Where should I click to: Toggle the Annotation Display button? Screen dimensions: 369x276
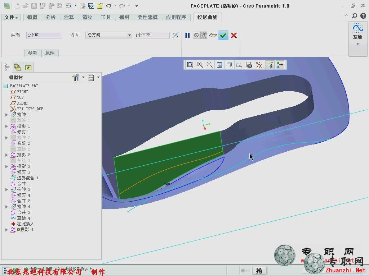coord(270,65)
